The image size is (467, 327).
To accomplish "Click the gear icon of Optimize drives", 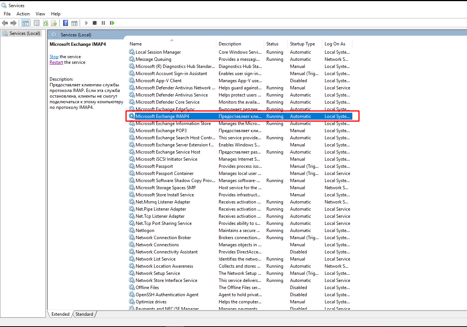I will [132, 302].
